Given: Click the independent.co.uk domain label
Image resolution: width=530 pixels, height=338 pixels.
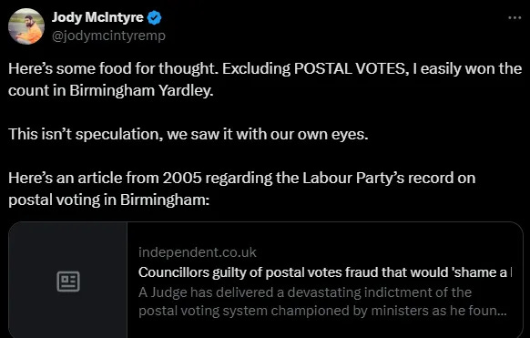Looking at the screenshot, I should [x=197, y=252].
